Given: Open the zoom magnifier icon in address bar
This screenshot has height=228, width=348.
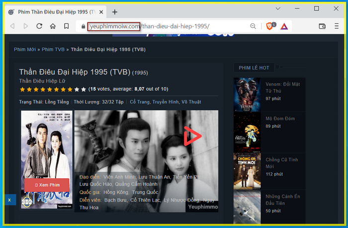Looking at the screenshot, I should click(x=253, y=26).
